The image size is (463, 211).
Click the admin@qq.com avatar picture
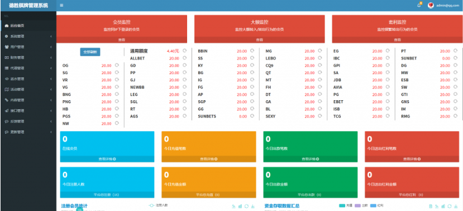pyautogui.click(x=431, y=6)
